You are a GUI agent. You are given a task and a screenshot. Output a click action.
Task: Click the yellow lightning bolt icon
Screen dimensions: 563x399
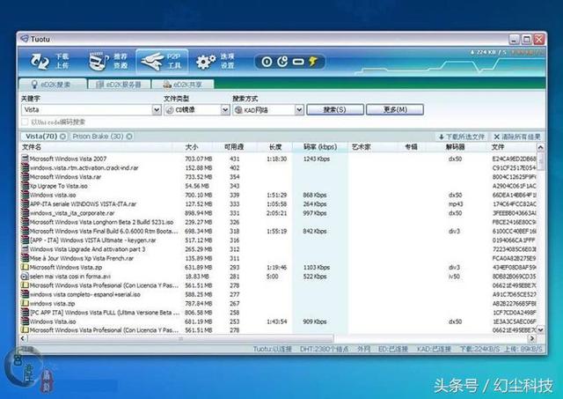tap(313, 62)
